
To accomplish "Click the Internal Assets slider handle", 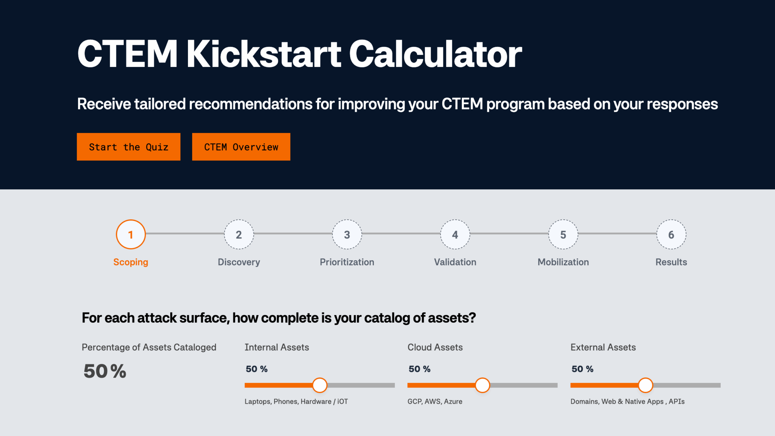I will (320, 385).
